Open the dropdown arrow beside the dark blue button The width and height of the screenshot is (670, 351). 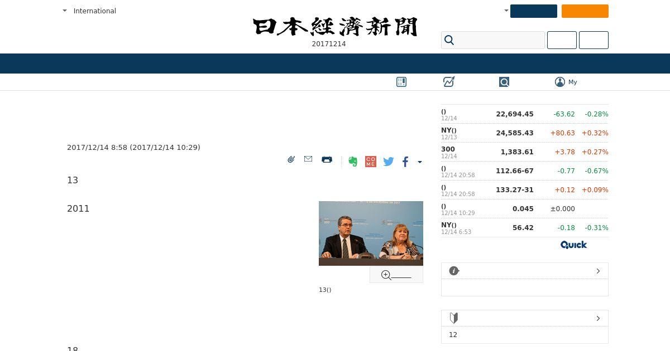(x=506, y=11)
